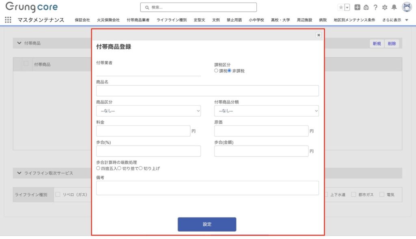
Task: Click the global actions plus icon
Action: point(357,7)
